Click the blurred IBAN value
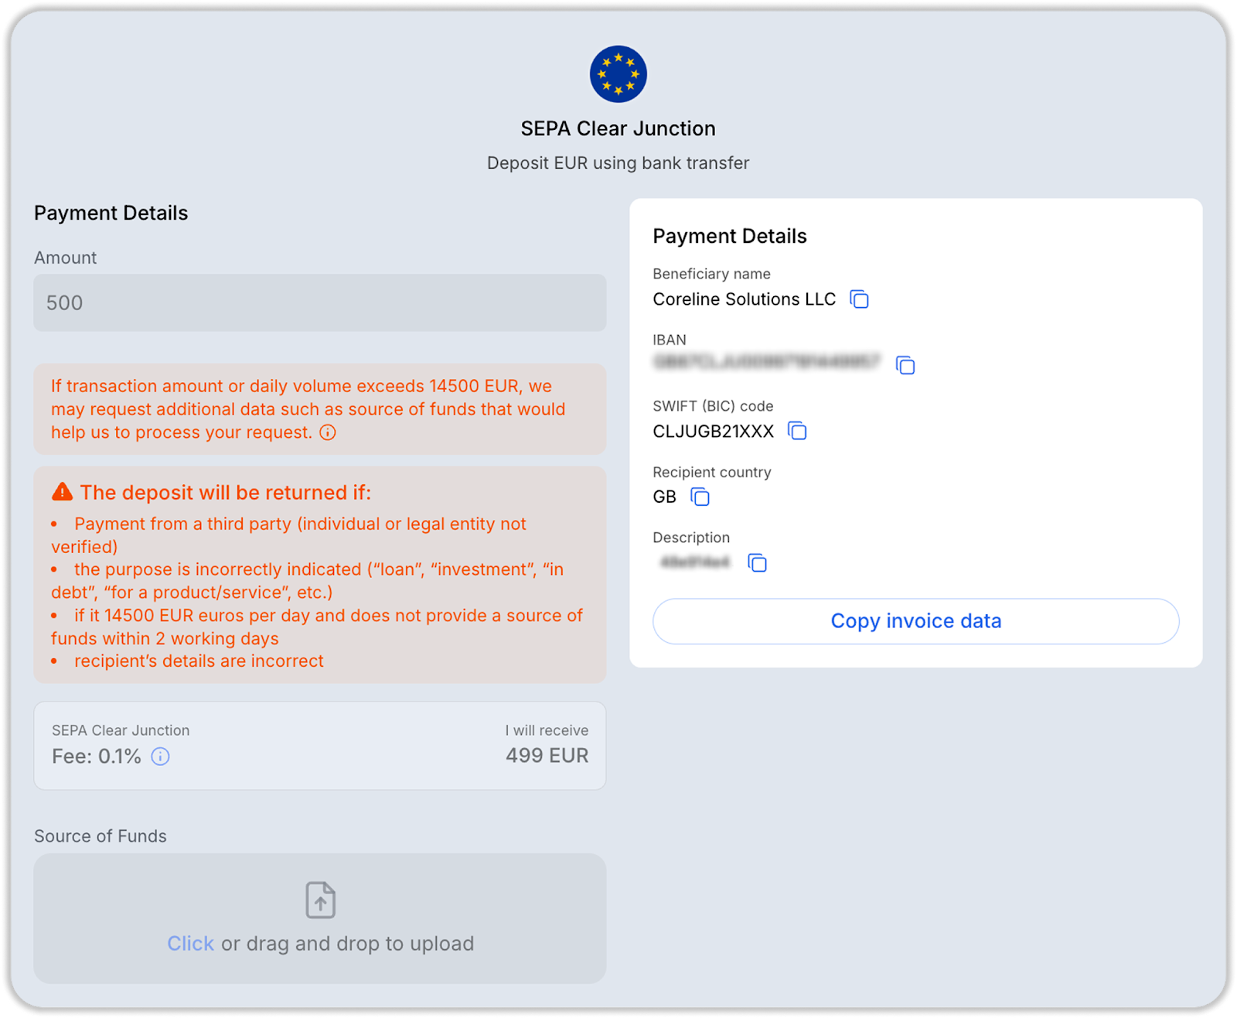1237x1018 pixels. pos(766,362)
